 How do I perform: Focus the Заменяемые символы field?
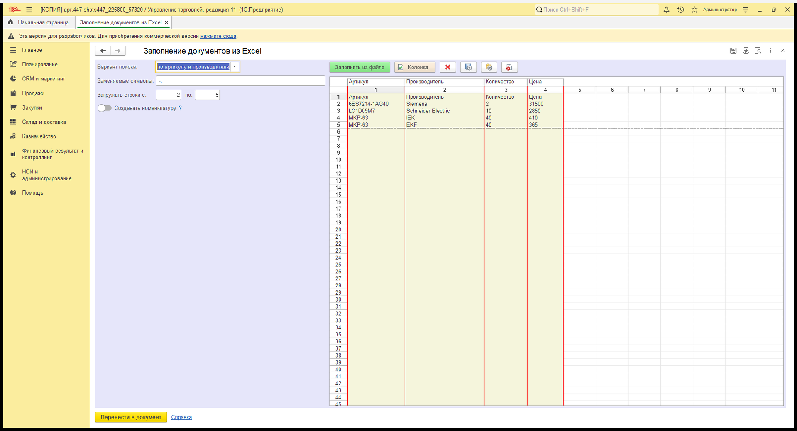tap(240, 81)
